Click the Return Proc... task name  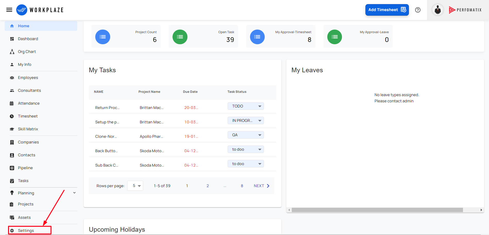click(107, 108)
